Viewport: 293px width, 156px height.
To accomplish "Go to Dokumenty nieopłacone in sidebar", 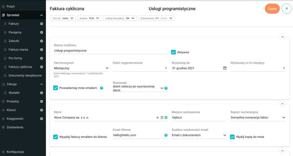I will [x=25, y=76].
